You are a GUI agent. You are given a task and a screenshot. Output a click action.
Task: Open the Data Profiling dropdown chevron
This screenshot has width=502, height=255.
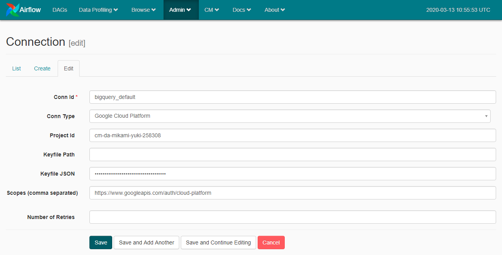[x=115, y=10]
